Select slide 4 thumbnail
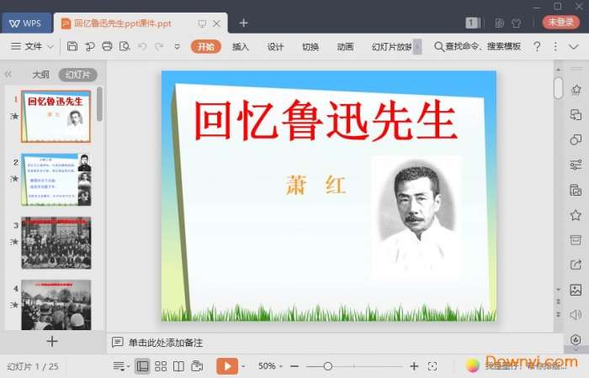The width and height of the screenshot is (589, 378). pyautogui.click(x=56, y=305)
